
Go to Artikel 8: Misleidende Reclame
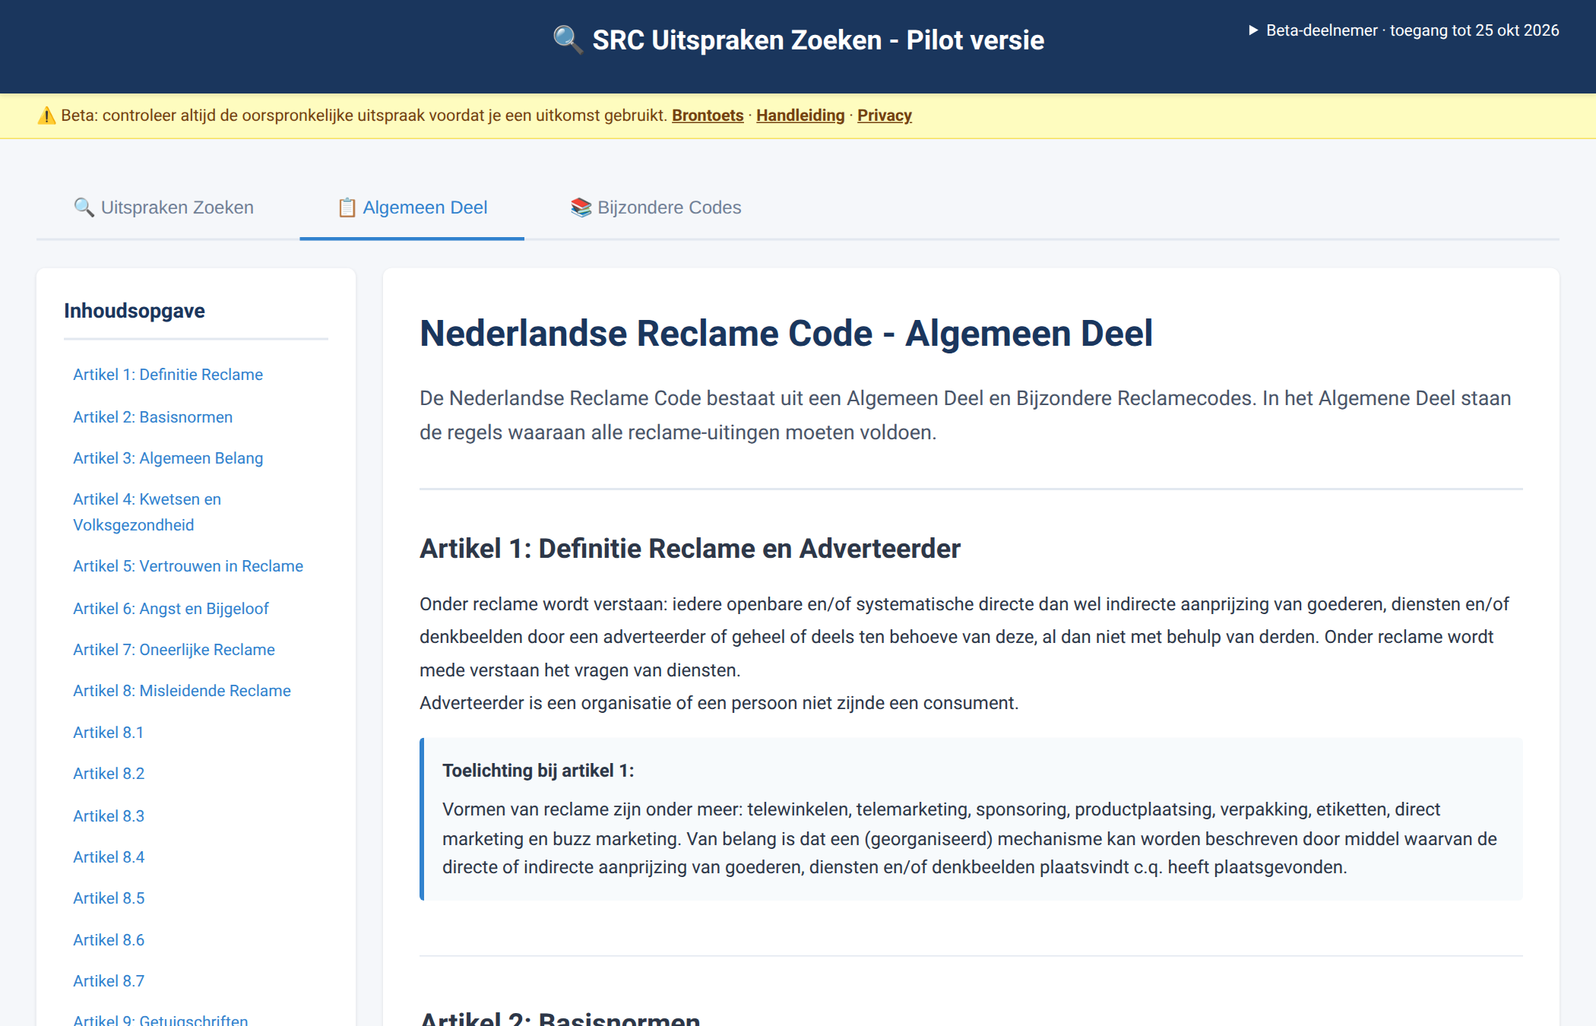(x=182, y=691)
